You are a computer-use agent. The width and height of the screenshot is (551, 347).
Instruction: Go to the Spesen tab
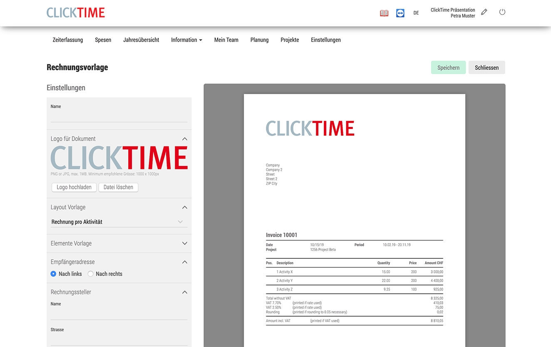click(103, 40)
